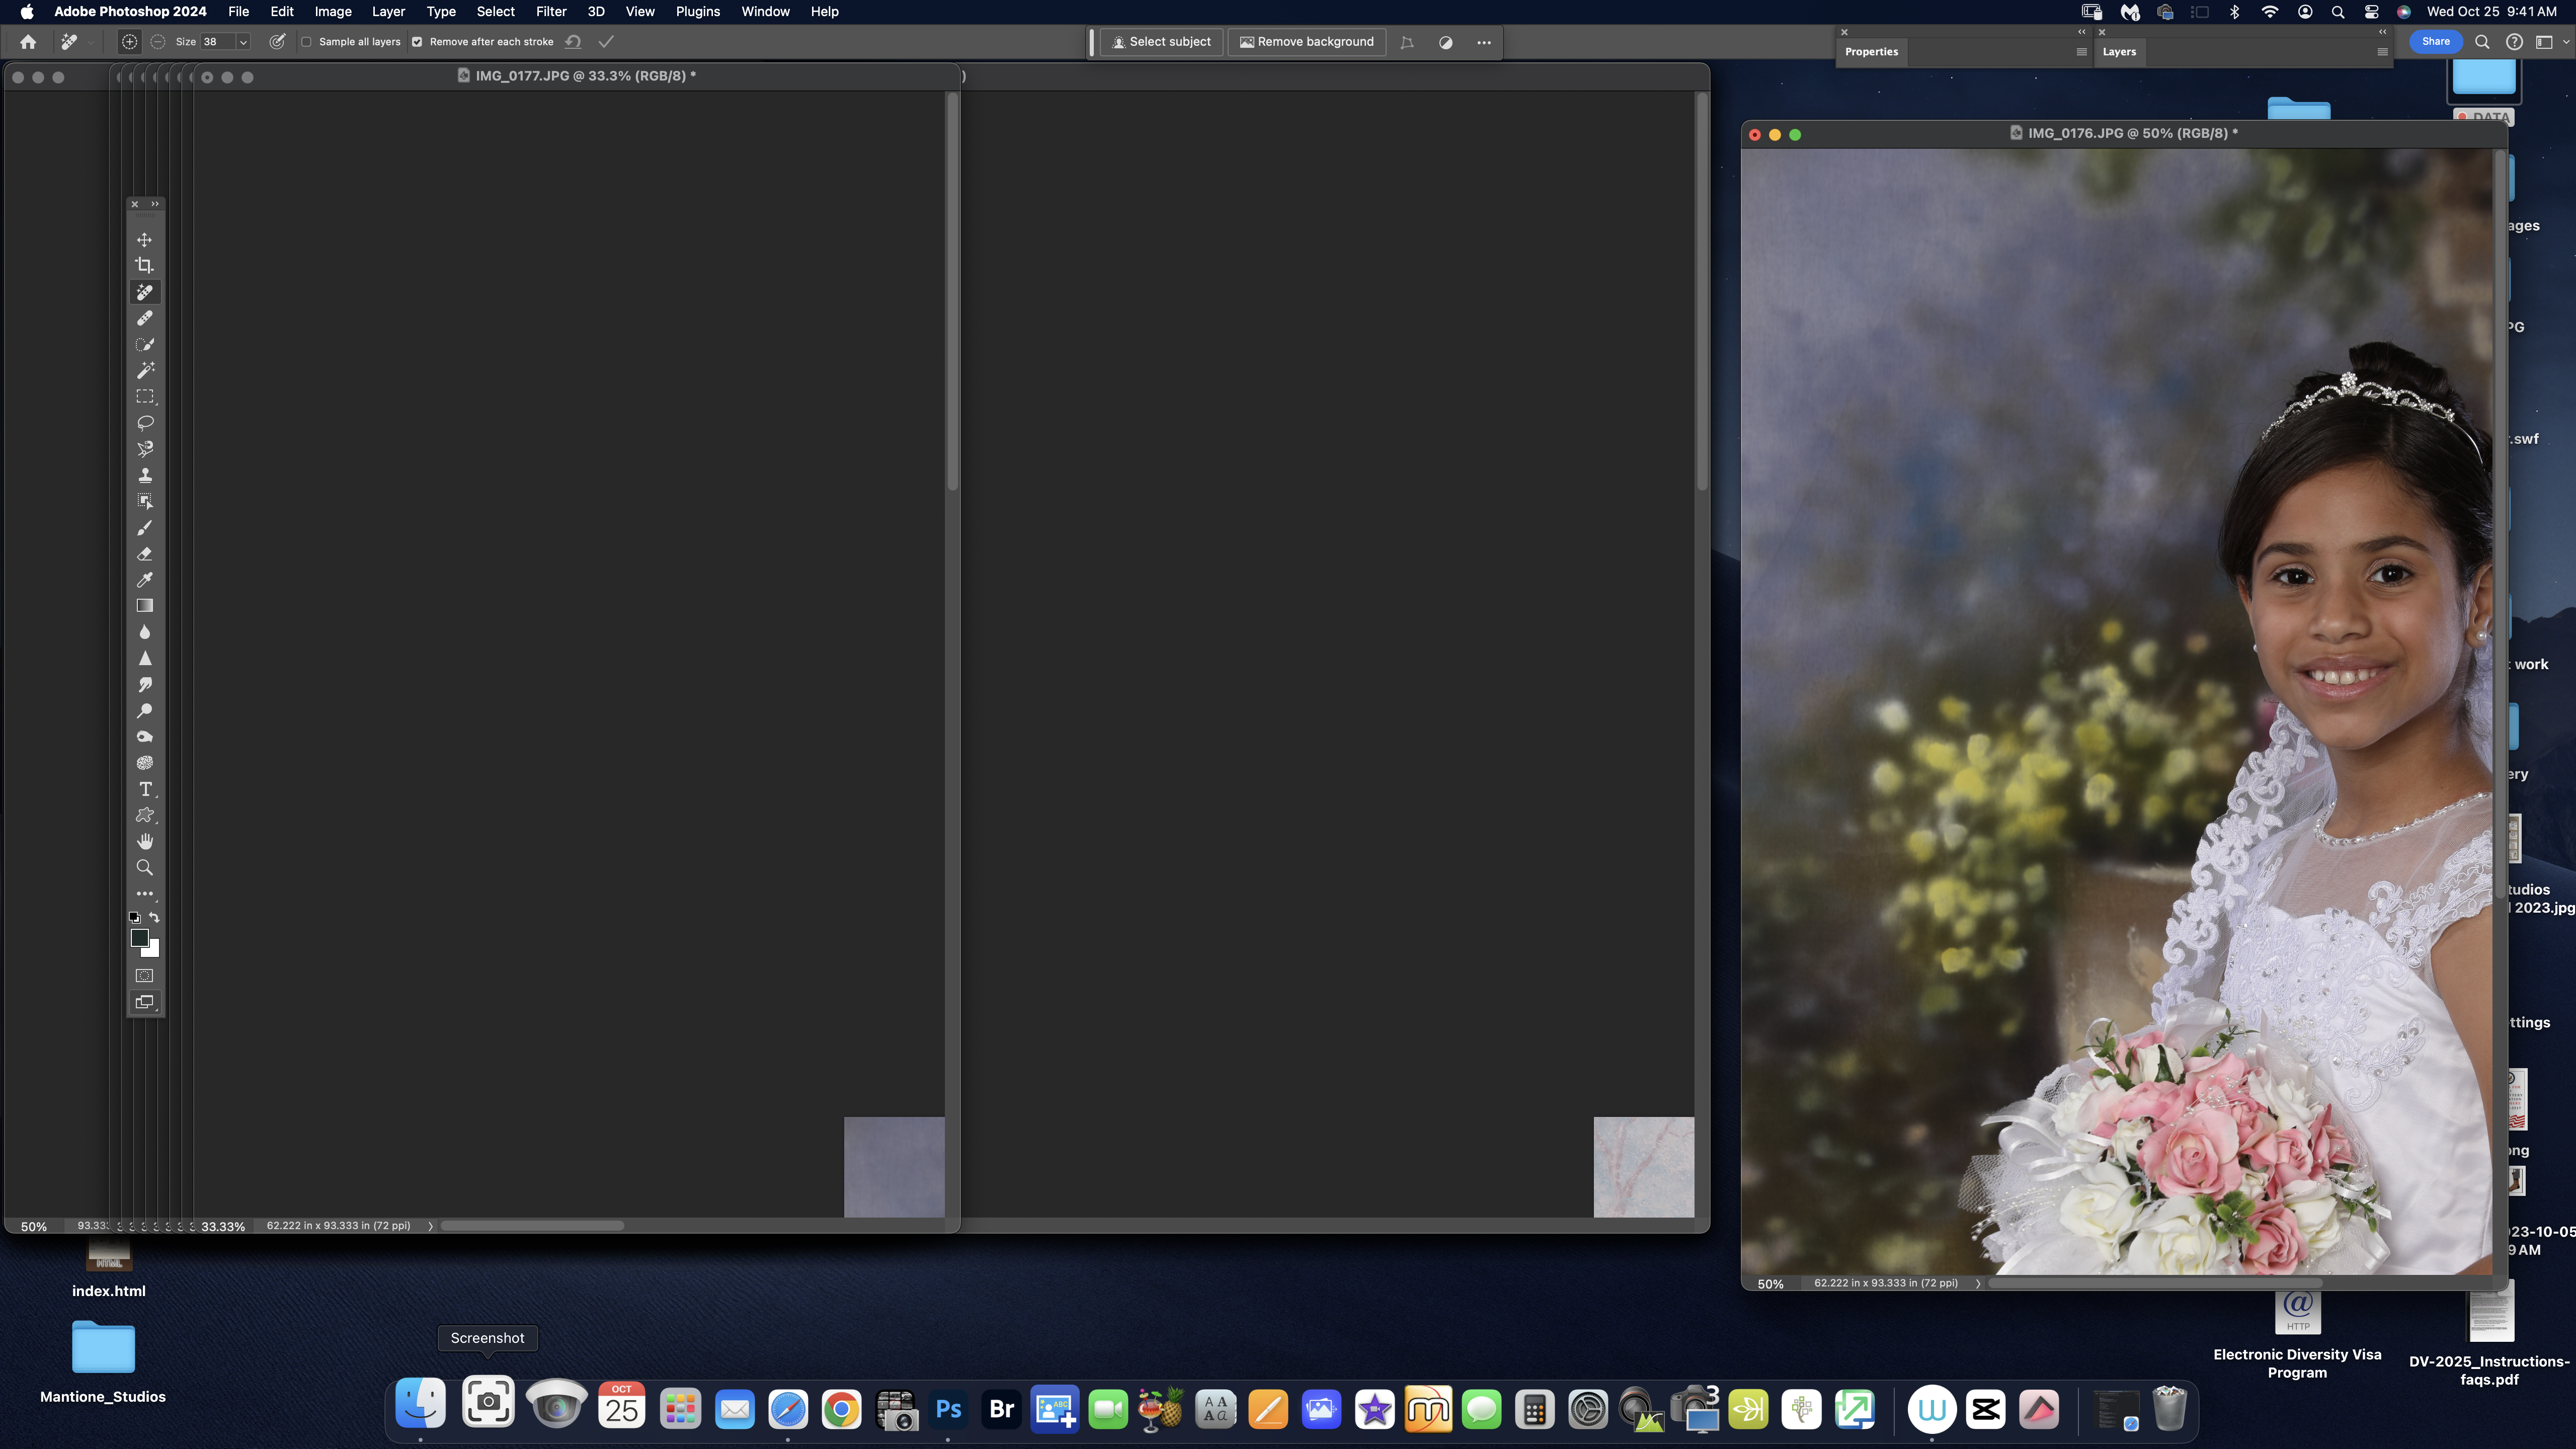Click the Remove background button

[x=1306, y=42]
